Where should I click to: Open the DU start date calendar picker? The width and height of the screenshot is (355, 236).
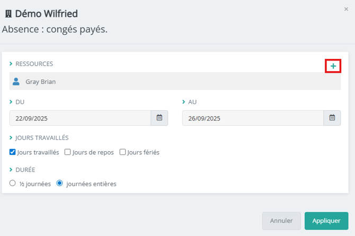pyautogui.click(x=159, y=118)
